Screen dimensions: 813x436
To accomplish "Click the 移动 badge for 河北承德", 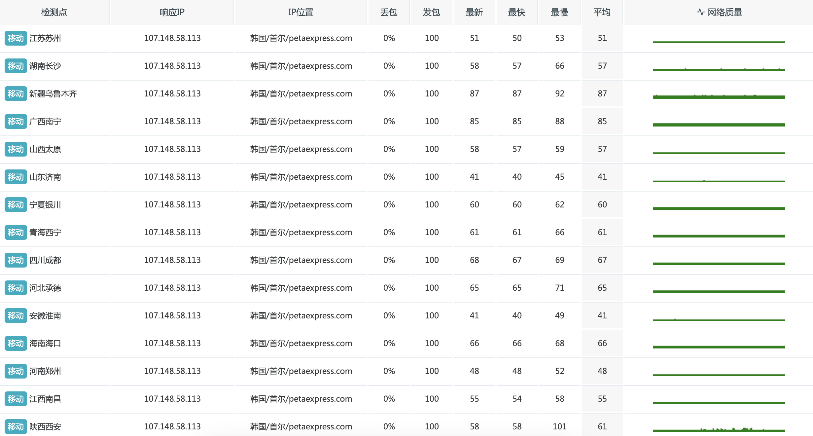I will (x=16, y=288).
